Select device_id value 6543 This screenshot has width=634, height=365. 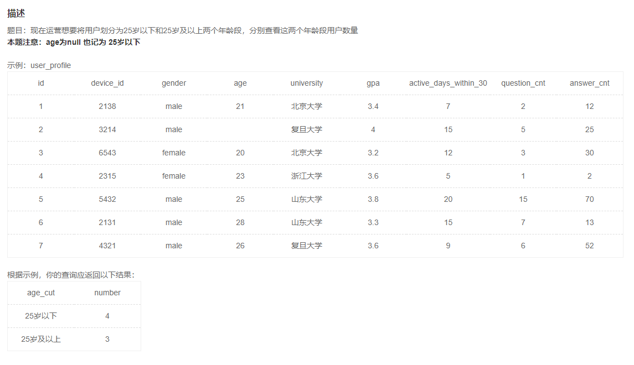[x=107, y=153]
